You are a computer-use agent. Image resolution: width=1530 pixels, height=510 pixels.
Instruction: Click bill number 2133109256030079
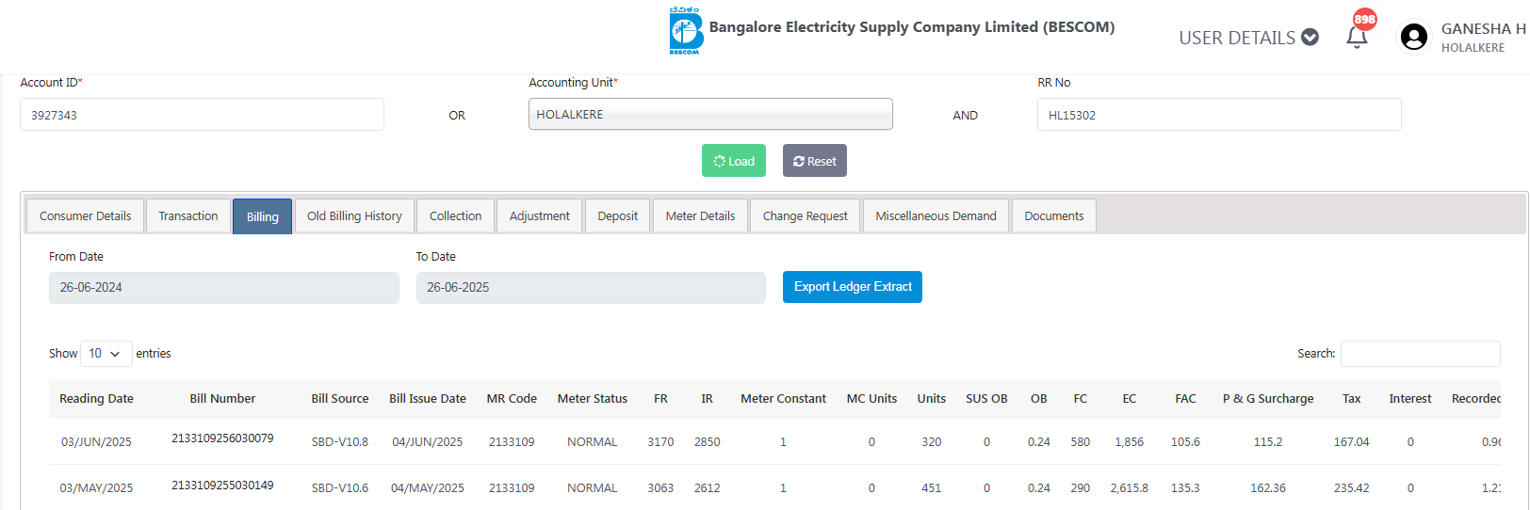[x=222, y=438]
